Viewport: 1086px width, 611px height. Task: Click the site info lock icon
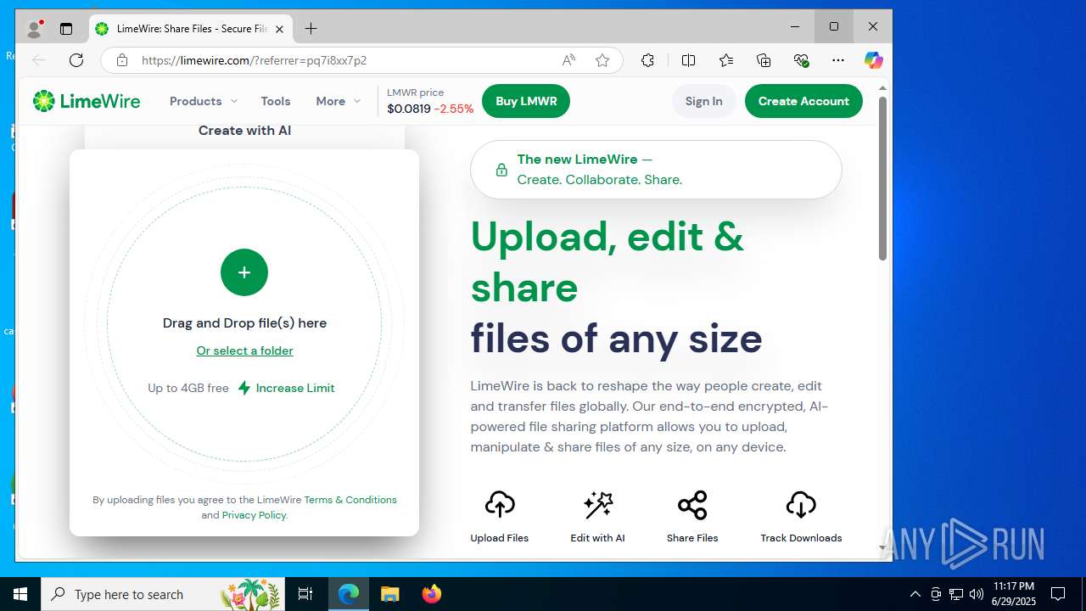[122, 60]
